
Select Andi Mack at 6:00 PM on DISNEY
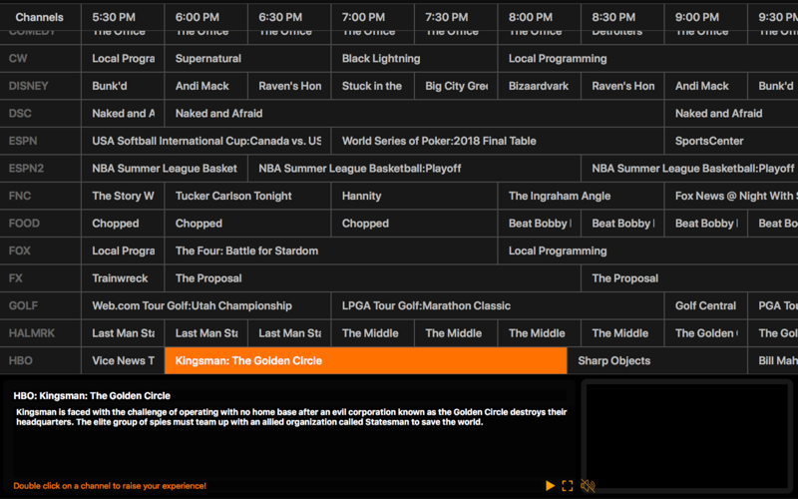point(206,86)
